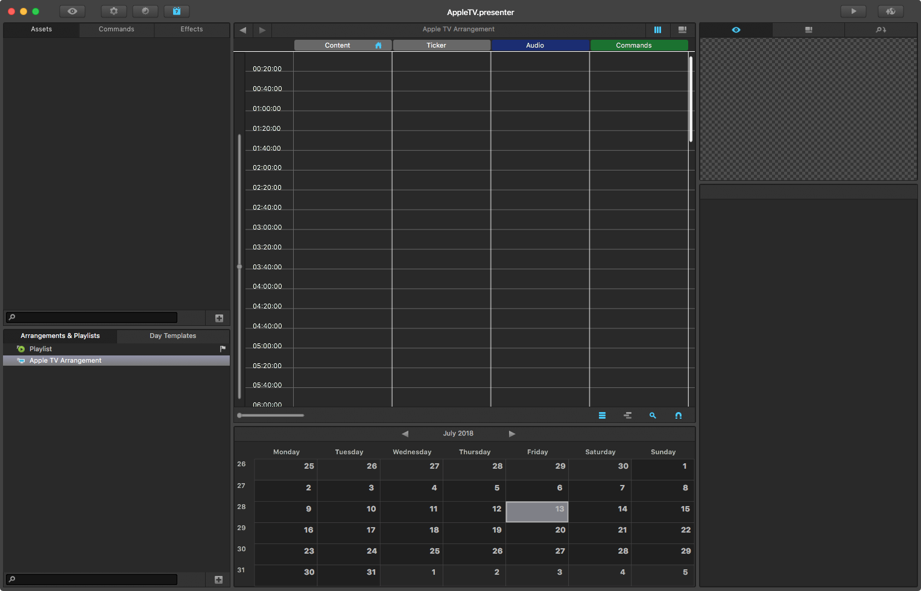Open the Arrangements & Playlists tab
The width and height of the screenshot is (921, 591).
tap(60, 336)
